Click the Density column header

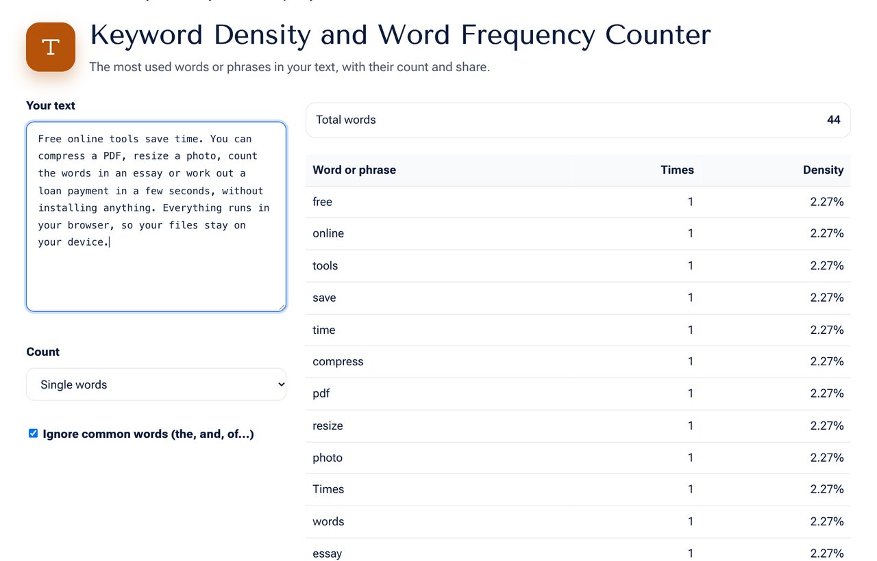point(823,170)
